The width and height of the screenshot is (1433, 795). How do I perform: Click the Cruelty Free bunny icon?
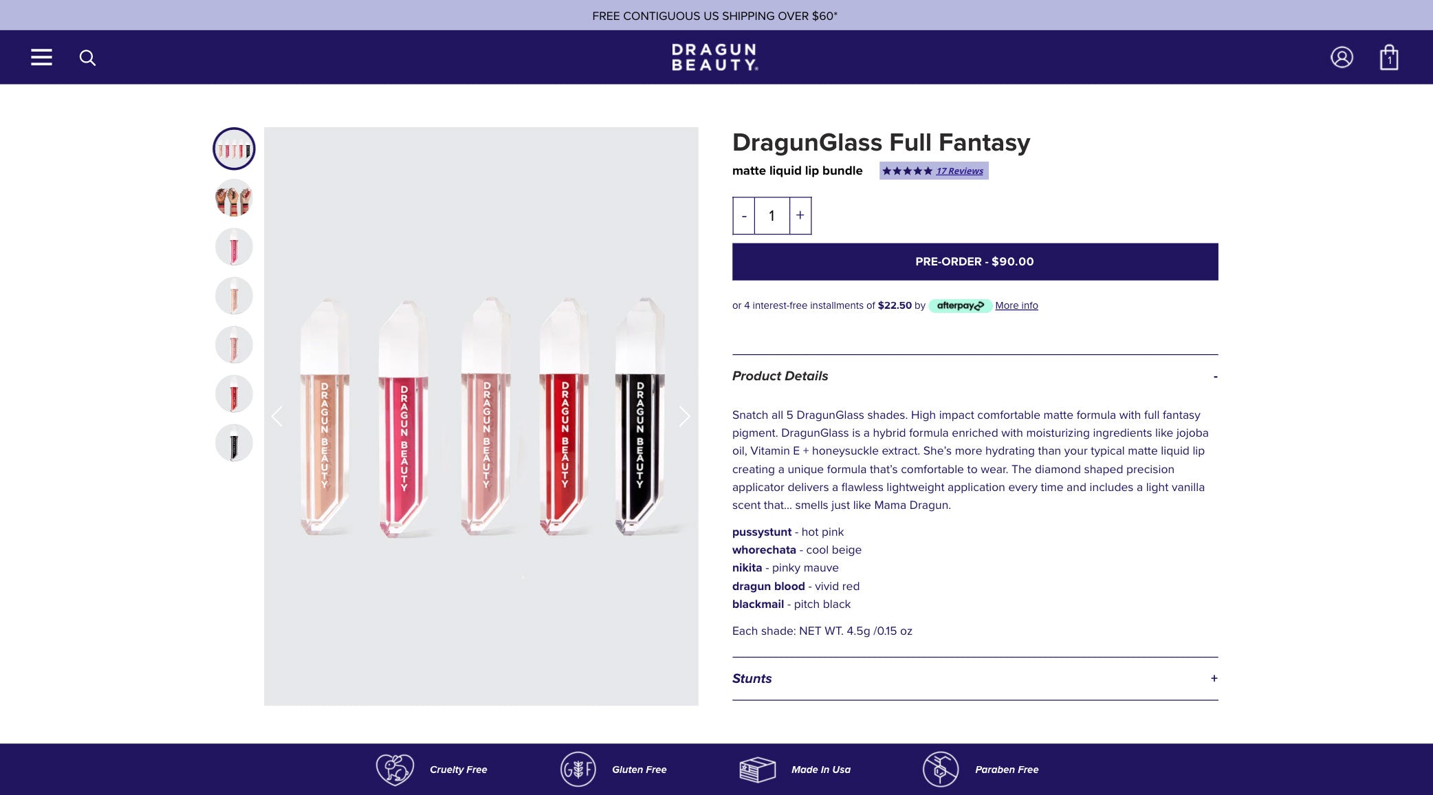click(395, 769)
